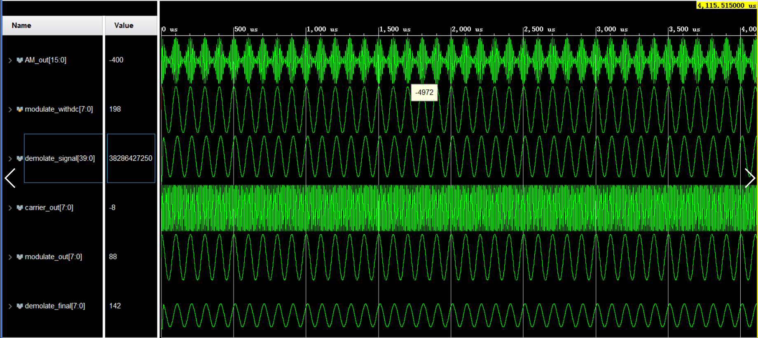This screenshot has height=338, width=758.
Task: Expand the demolate_signal[39:0] signal bus
Action: (x=10, y=158)
